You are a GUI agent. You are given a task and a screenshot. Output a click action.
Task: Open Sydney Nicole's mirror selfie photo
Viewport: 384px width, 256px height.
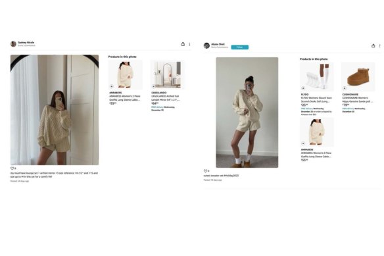55,110
